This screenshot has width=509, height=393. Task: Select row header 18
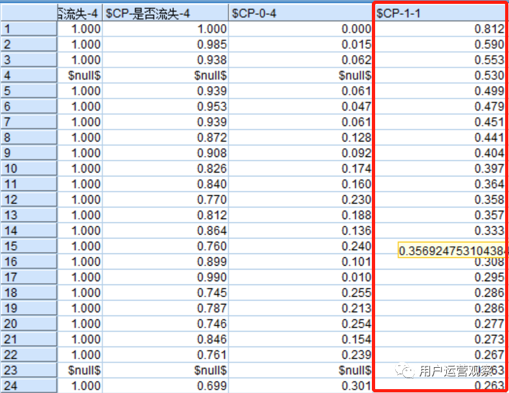tap(29, 293)
